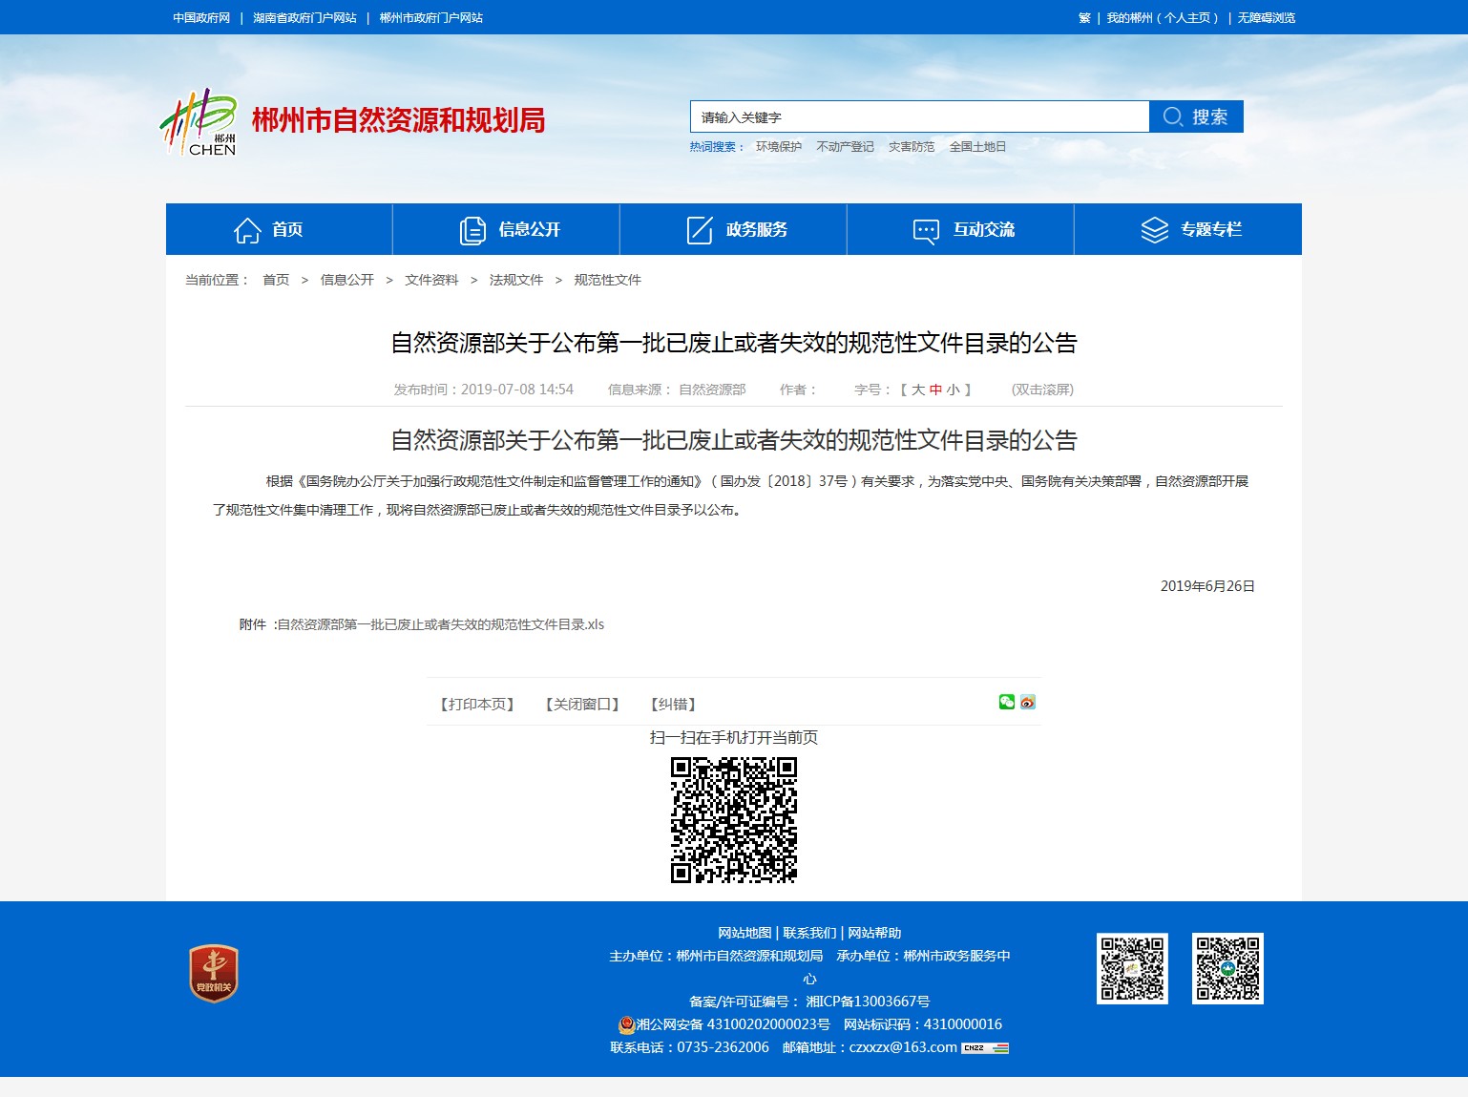This screenshot has width=1468, height=1097.
Task: Select hot search term 全国土地日
Action: click(x=977, y=147)
